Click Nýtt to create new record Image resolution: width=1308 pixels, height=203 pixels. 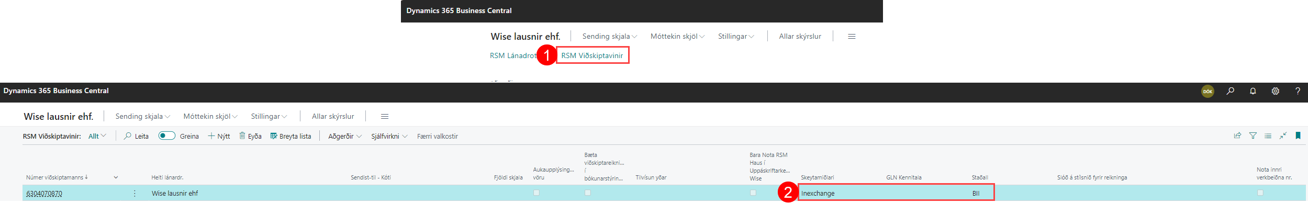coord(219,136)
